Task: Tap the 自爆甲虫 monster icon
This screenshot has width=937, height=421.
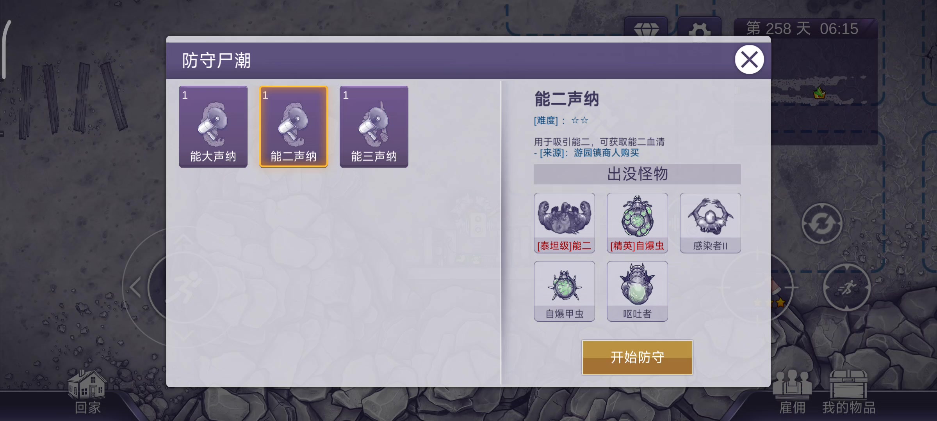Action: (x=565, y=291)
